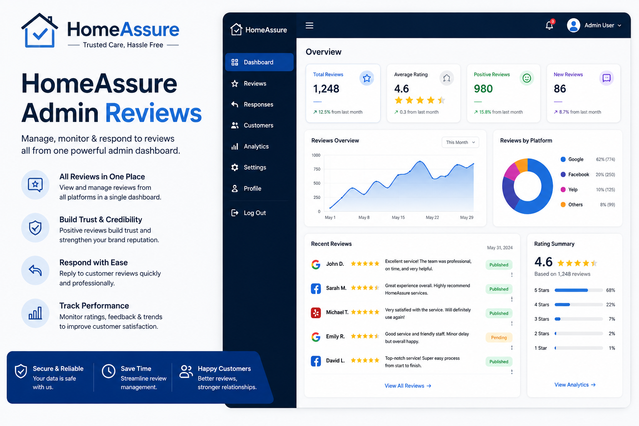The width and height of the screenshot is (639, 426).
Task: Click the Emily R. reviewer name
Action: coord(335,337)
